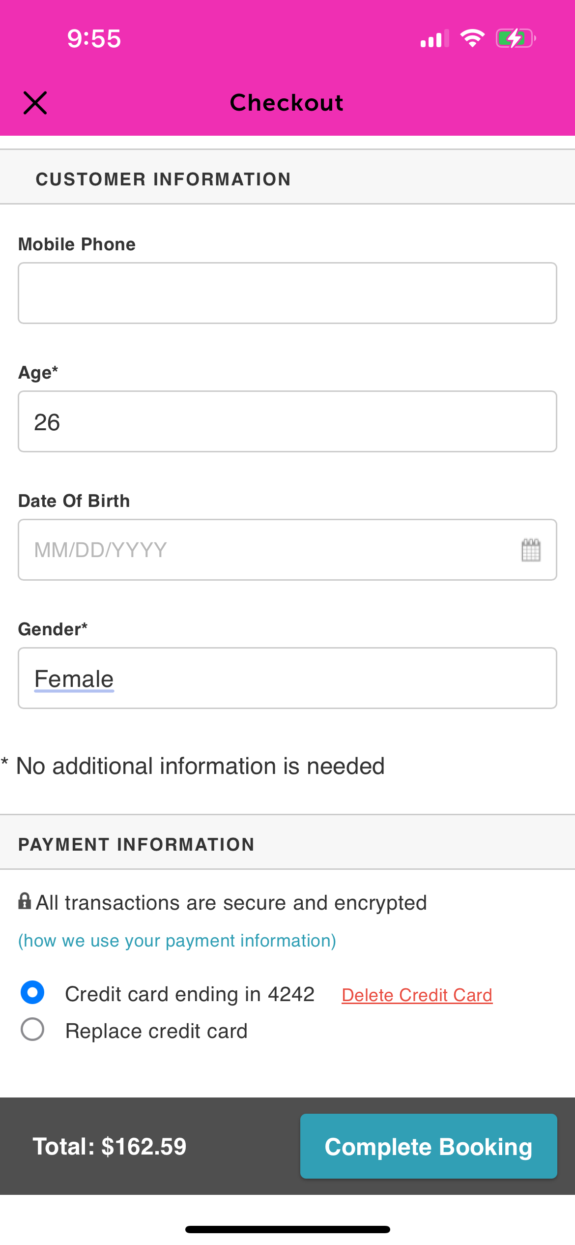Focus the Mobile Phone input field
575x1245 pixels.
287,293
